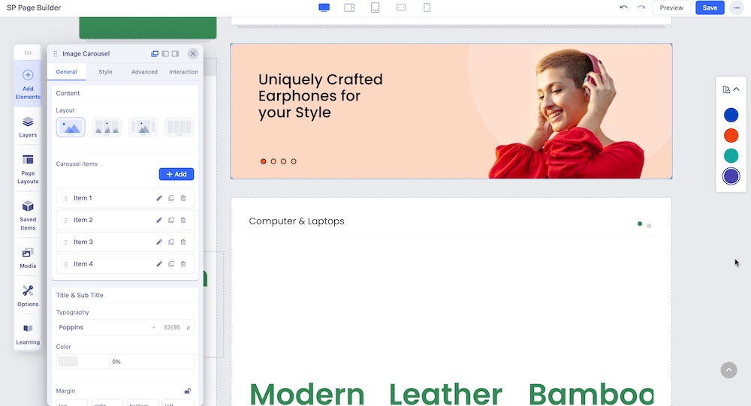751x406 pixels.
Task: Add a new carousel item
Action: (176, 174)
